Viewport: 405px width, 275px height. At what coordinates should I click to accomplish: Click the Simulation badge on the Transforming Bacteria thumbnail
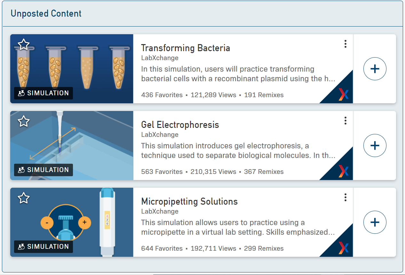44,93
